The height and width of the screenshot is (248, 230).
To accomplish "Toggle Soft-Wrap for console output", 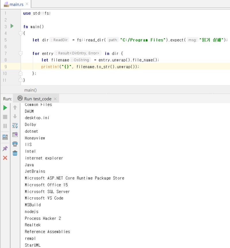I will [x=15, y=126].
